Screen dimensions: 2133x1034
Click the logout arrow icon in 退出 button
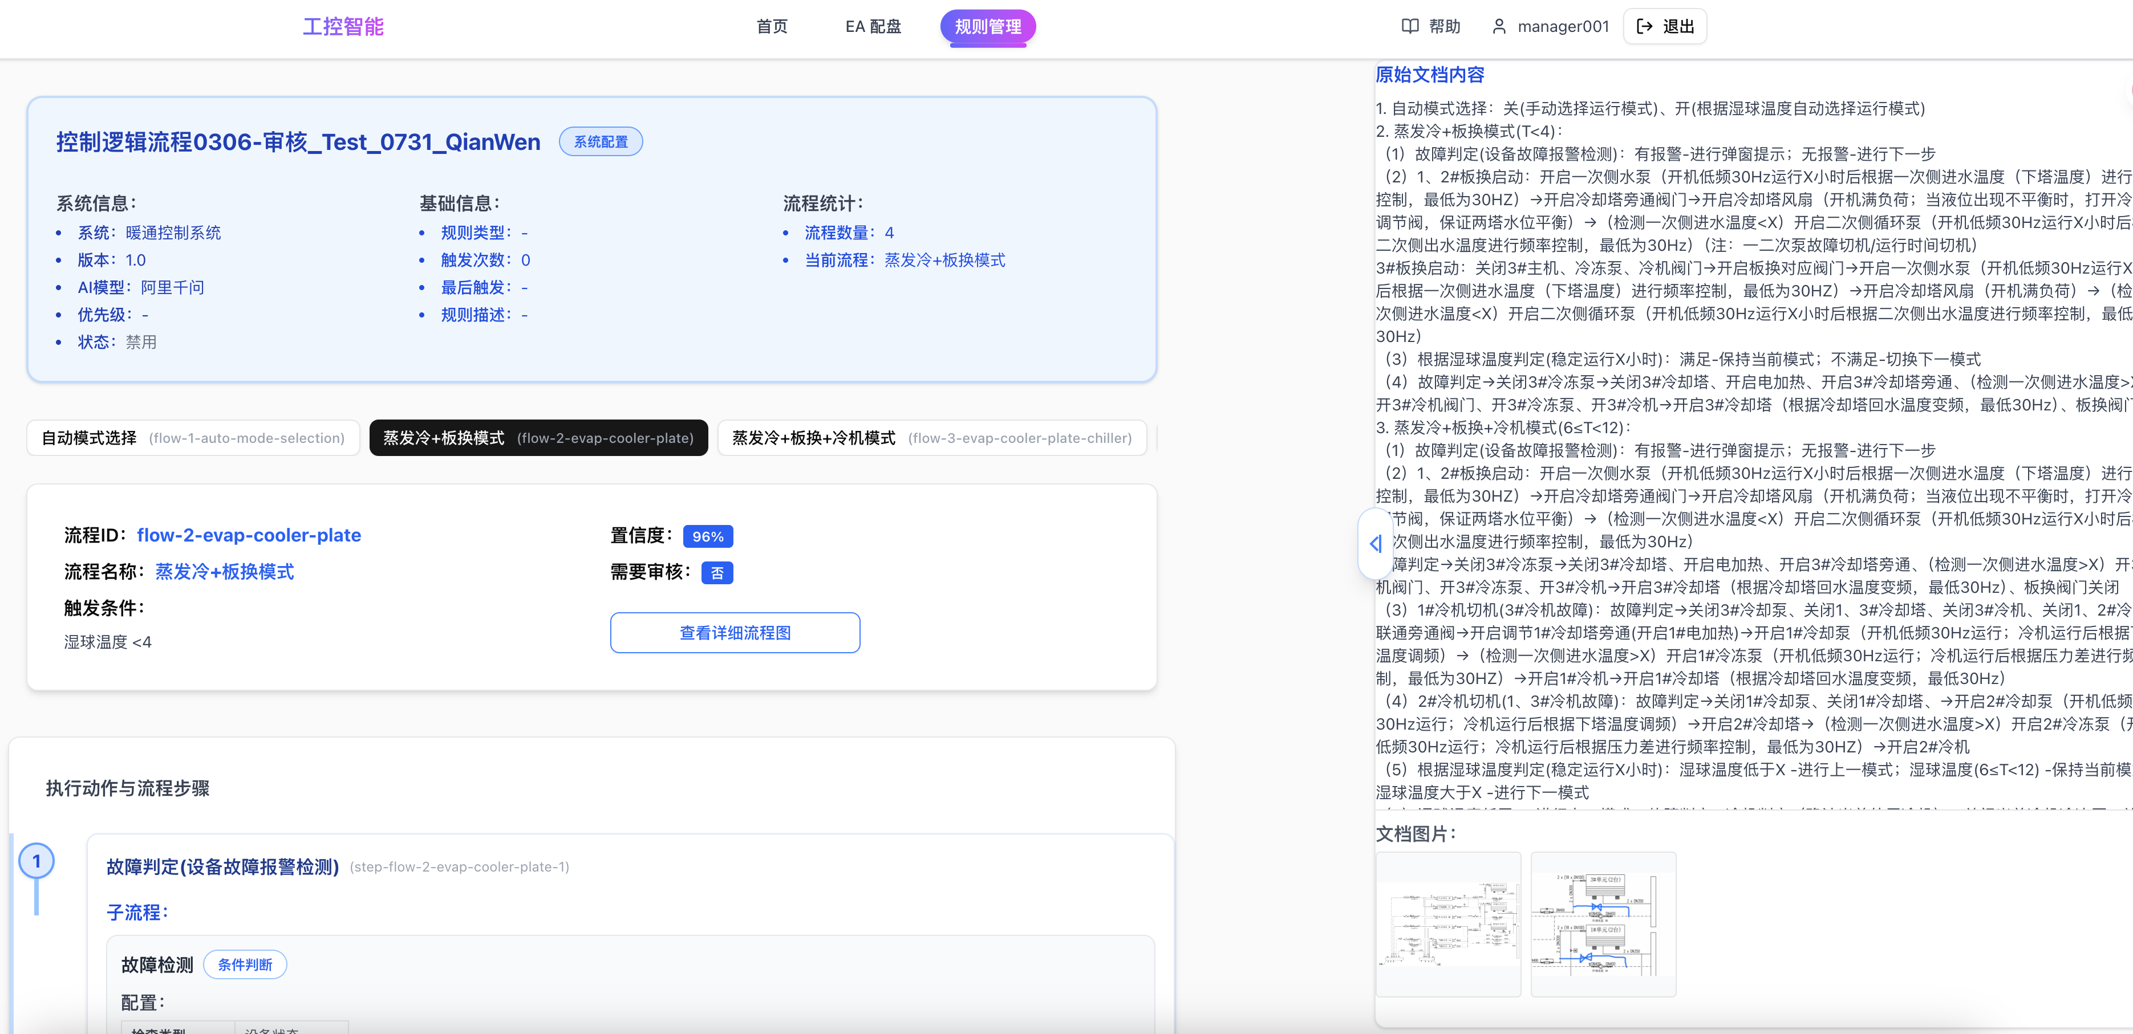(1646, 26)
